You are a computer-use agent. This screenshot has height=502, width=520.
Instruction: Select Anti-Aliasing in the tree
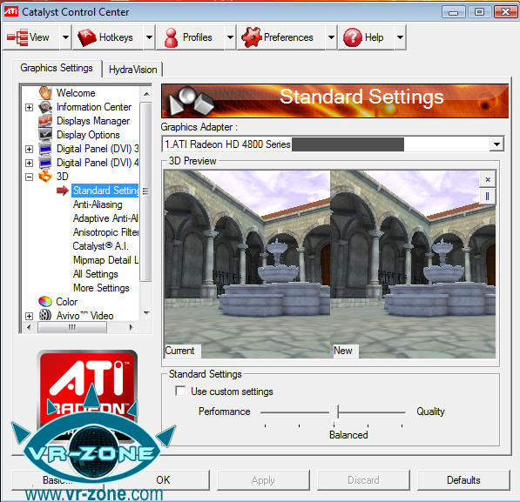point(98,204)
